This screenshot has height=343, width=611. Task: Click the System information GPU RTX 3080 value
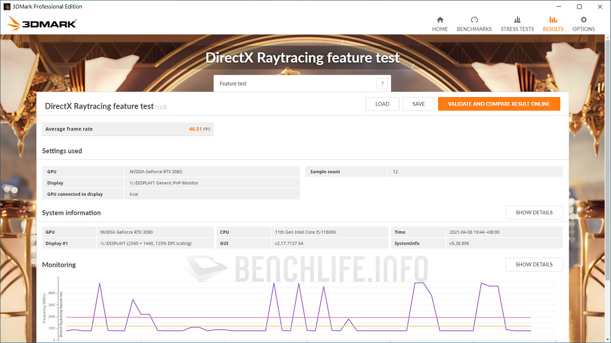point(126,232)
